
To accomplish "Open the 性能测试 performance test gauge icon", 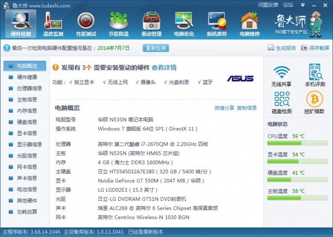I will point(86,24).
